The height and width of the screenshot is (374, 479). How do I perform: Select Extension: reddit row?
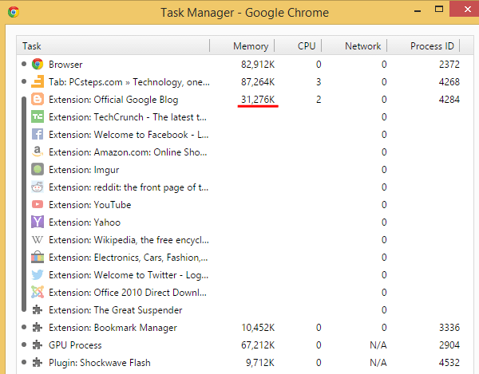pos(244,187)
